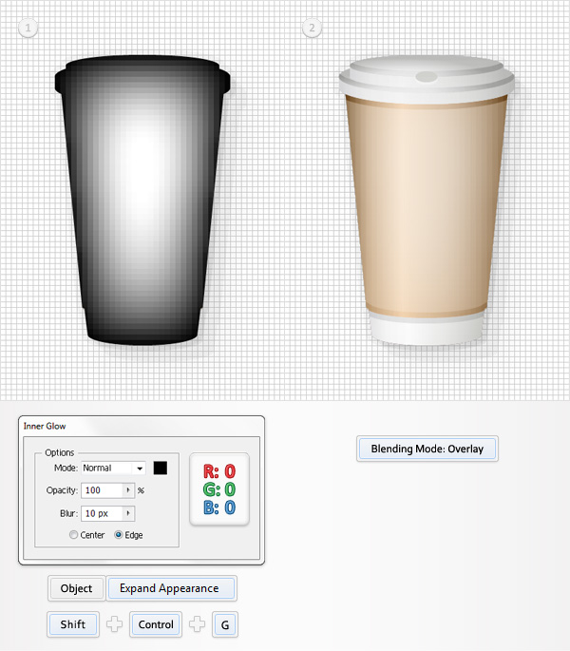
Task: Click the Control key button
Action: 156,624
